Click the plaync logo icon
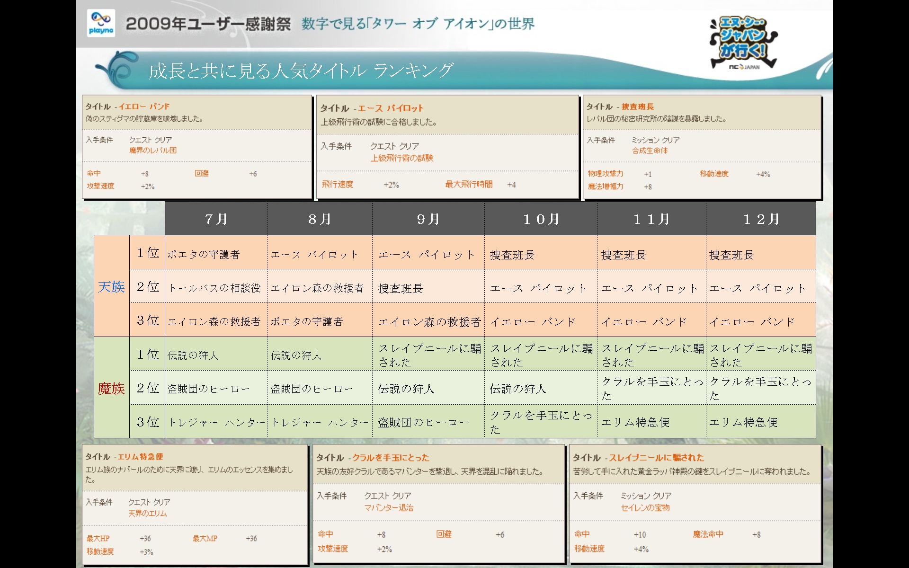The width and height of the screenshot is (909, 568). coord(101,23)
